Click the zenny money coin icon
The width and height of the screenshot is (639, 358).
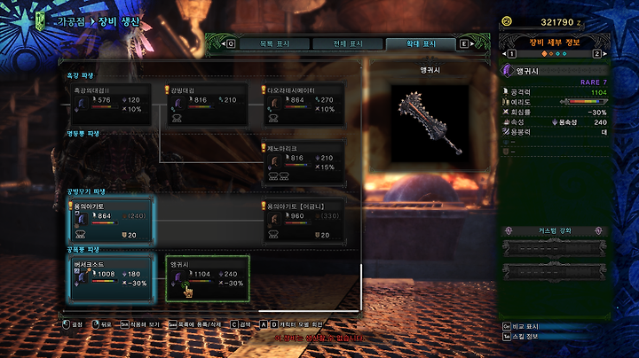pyautogui.click(x=507, y=21)
